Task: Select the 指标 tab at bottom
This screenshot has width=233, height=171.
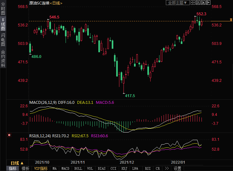Action: coord(13,168)
